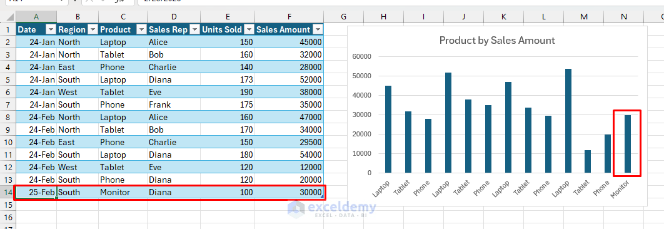
Task: Open the Sales Amount filter dropdown
Action: (x=318, y=29)
